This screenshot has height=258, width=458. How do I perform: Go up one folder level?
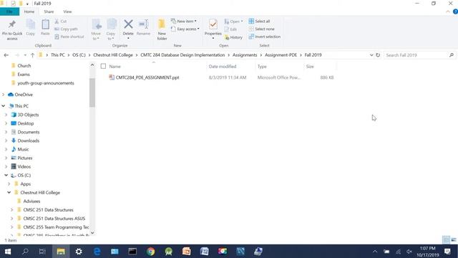[32, 55]
